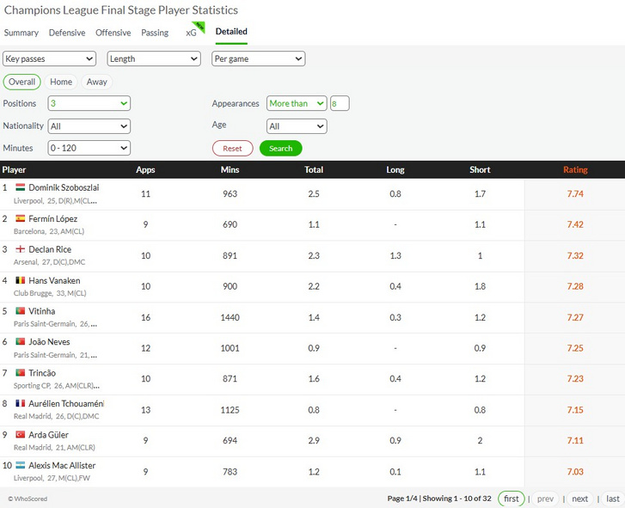Click the Portugal flag next to Trincão
Screen dimensions: 625x508
click(x=21, y=372)
